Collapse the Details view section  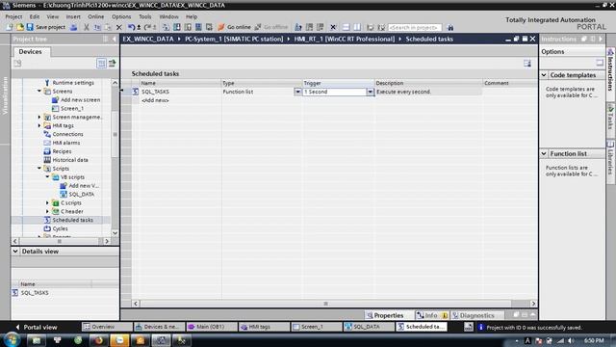15,251
